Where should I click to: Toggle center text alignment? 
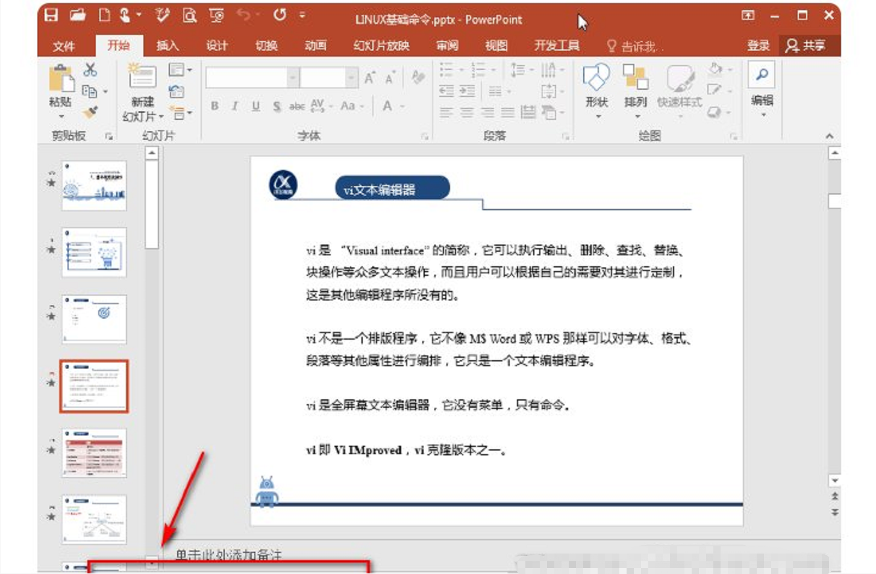coord(467,113)
